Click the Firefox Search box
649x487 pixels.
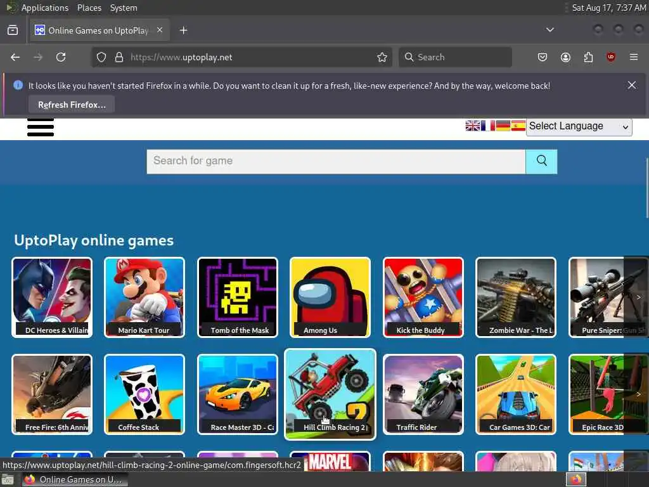point(455,57)
